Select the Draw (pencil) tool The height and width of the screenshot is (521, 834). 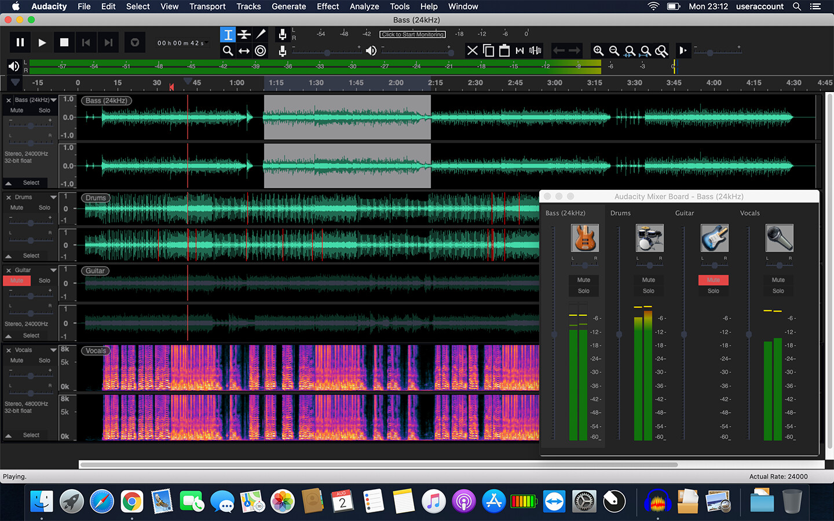click(x=261, y=35)
